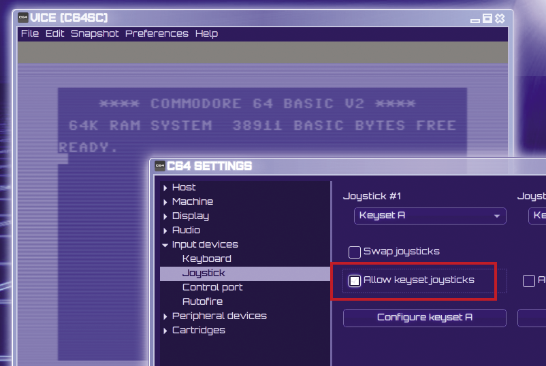
Task: Open the Edit menu
Action: 54,33
